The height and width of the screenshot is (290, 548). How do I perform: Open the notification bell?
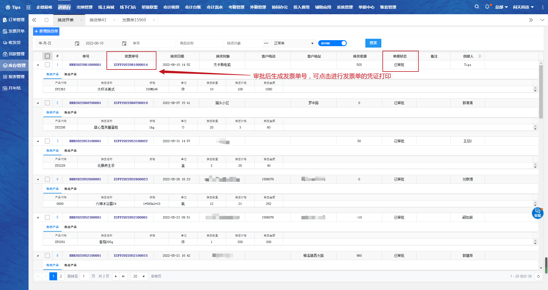click(487, 7)
